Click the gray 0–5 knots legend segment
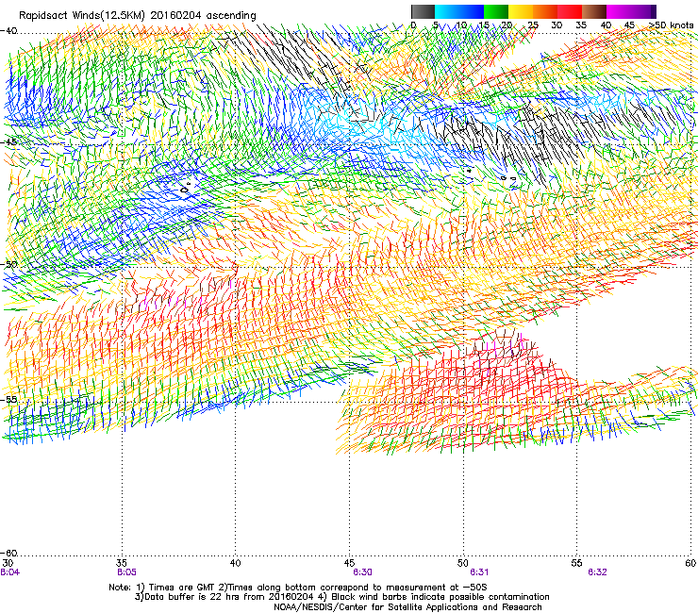 click(x=423, y=11)
